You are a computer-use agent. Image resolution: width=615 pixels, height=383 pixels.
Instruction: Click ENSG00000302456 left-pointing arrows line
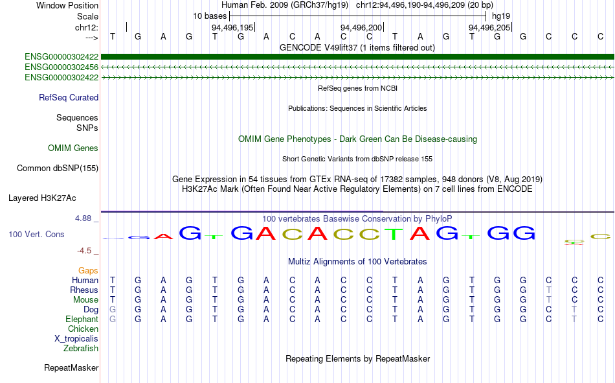pos(357,67)
